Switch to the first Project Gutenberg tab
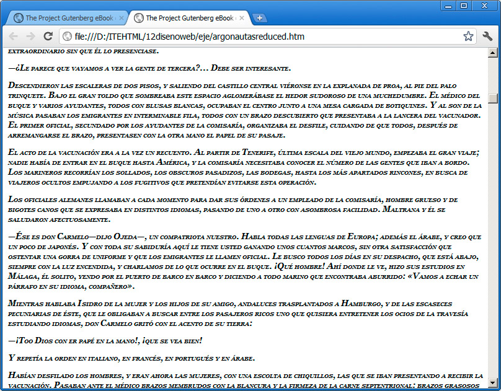Image resolution: width=501 pixels, height=391 pixels. [67, 18]
